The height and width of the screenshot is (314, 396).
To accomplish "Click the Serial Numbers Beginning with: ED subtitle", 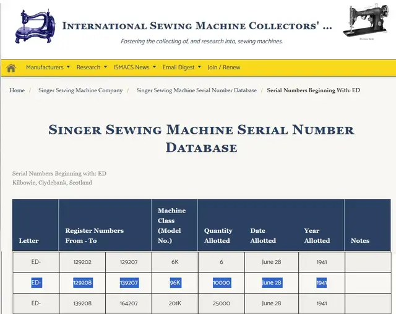I will point(59,173).
